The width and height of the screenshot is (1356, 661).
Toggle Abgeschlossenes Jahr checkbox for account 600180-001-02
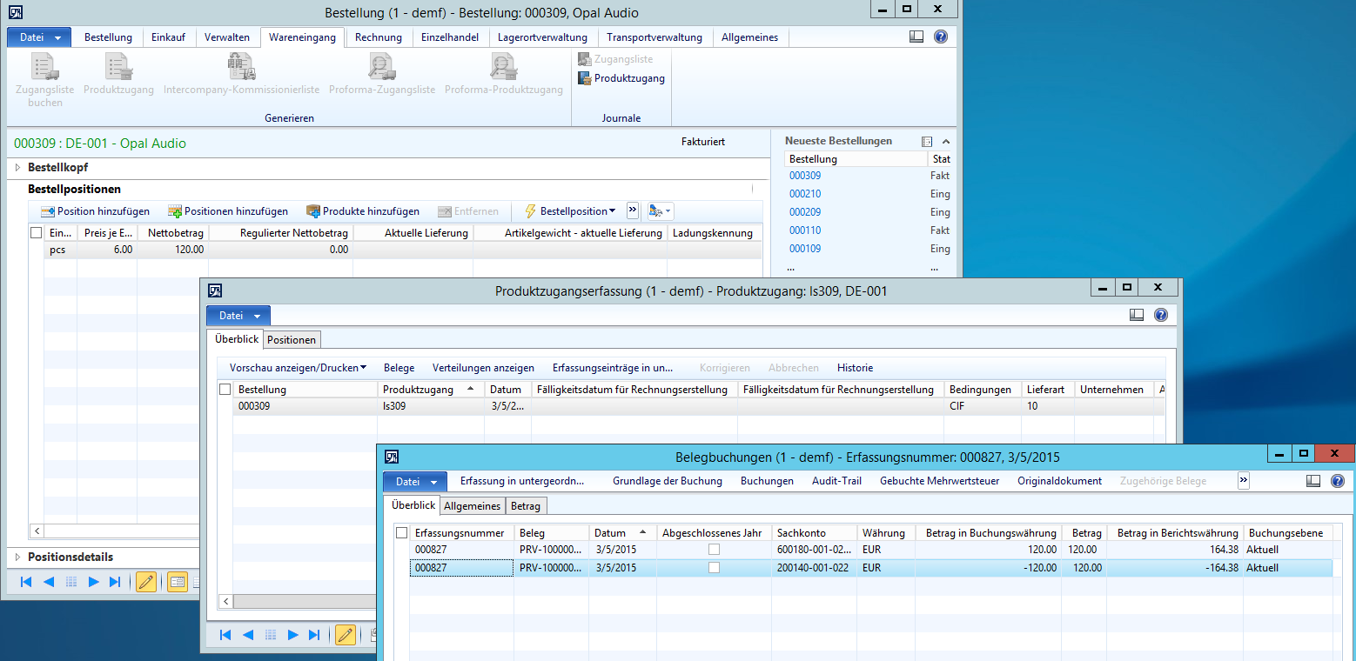[714, 550]
